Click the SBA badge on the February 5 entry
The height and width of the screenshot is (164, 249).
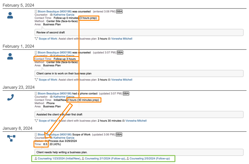119,12
